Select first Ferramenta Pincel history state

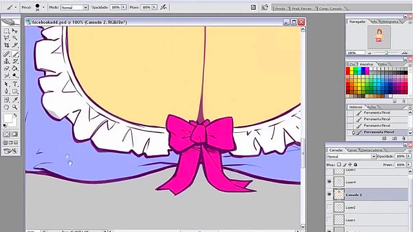pos(377,113)
